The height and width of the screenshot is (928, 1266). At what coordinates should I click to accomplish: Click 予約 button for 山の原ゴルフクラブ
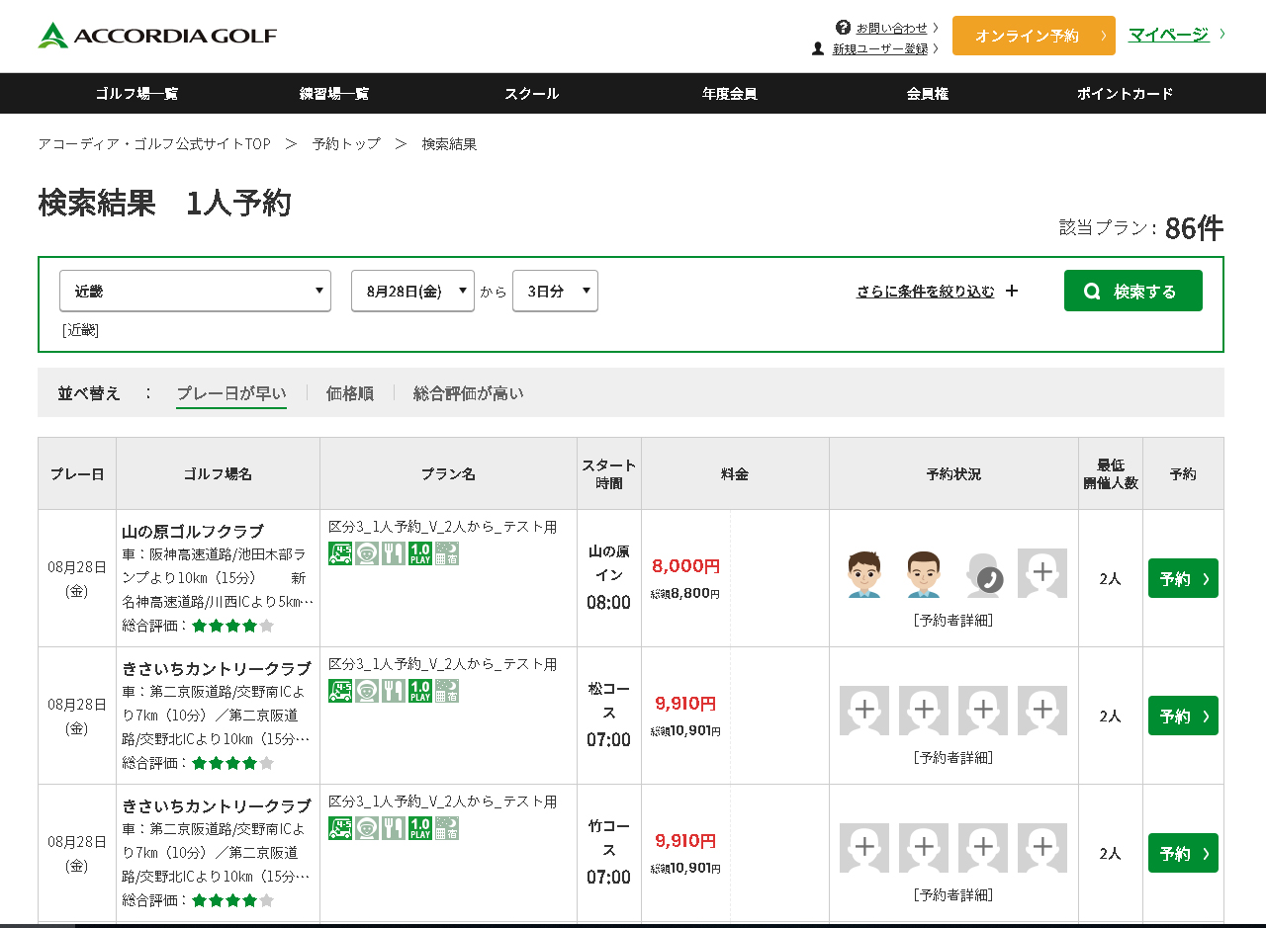[1183, 578]
